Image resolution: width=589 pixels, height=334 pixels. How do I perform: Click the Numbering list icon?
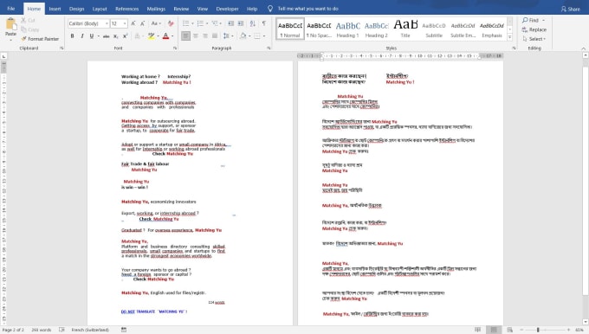point(202,23)
